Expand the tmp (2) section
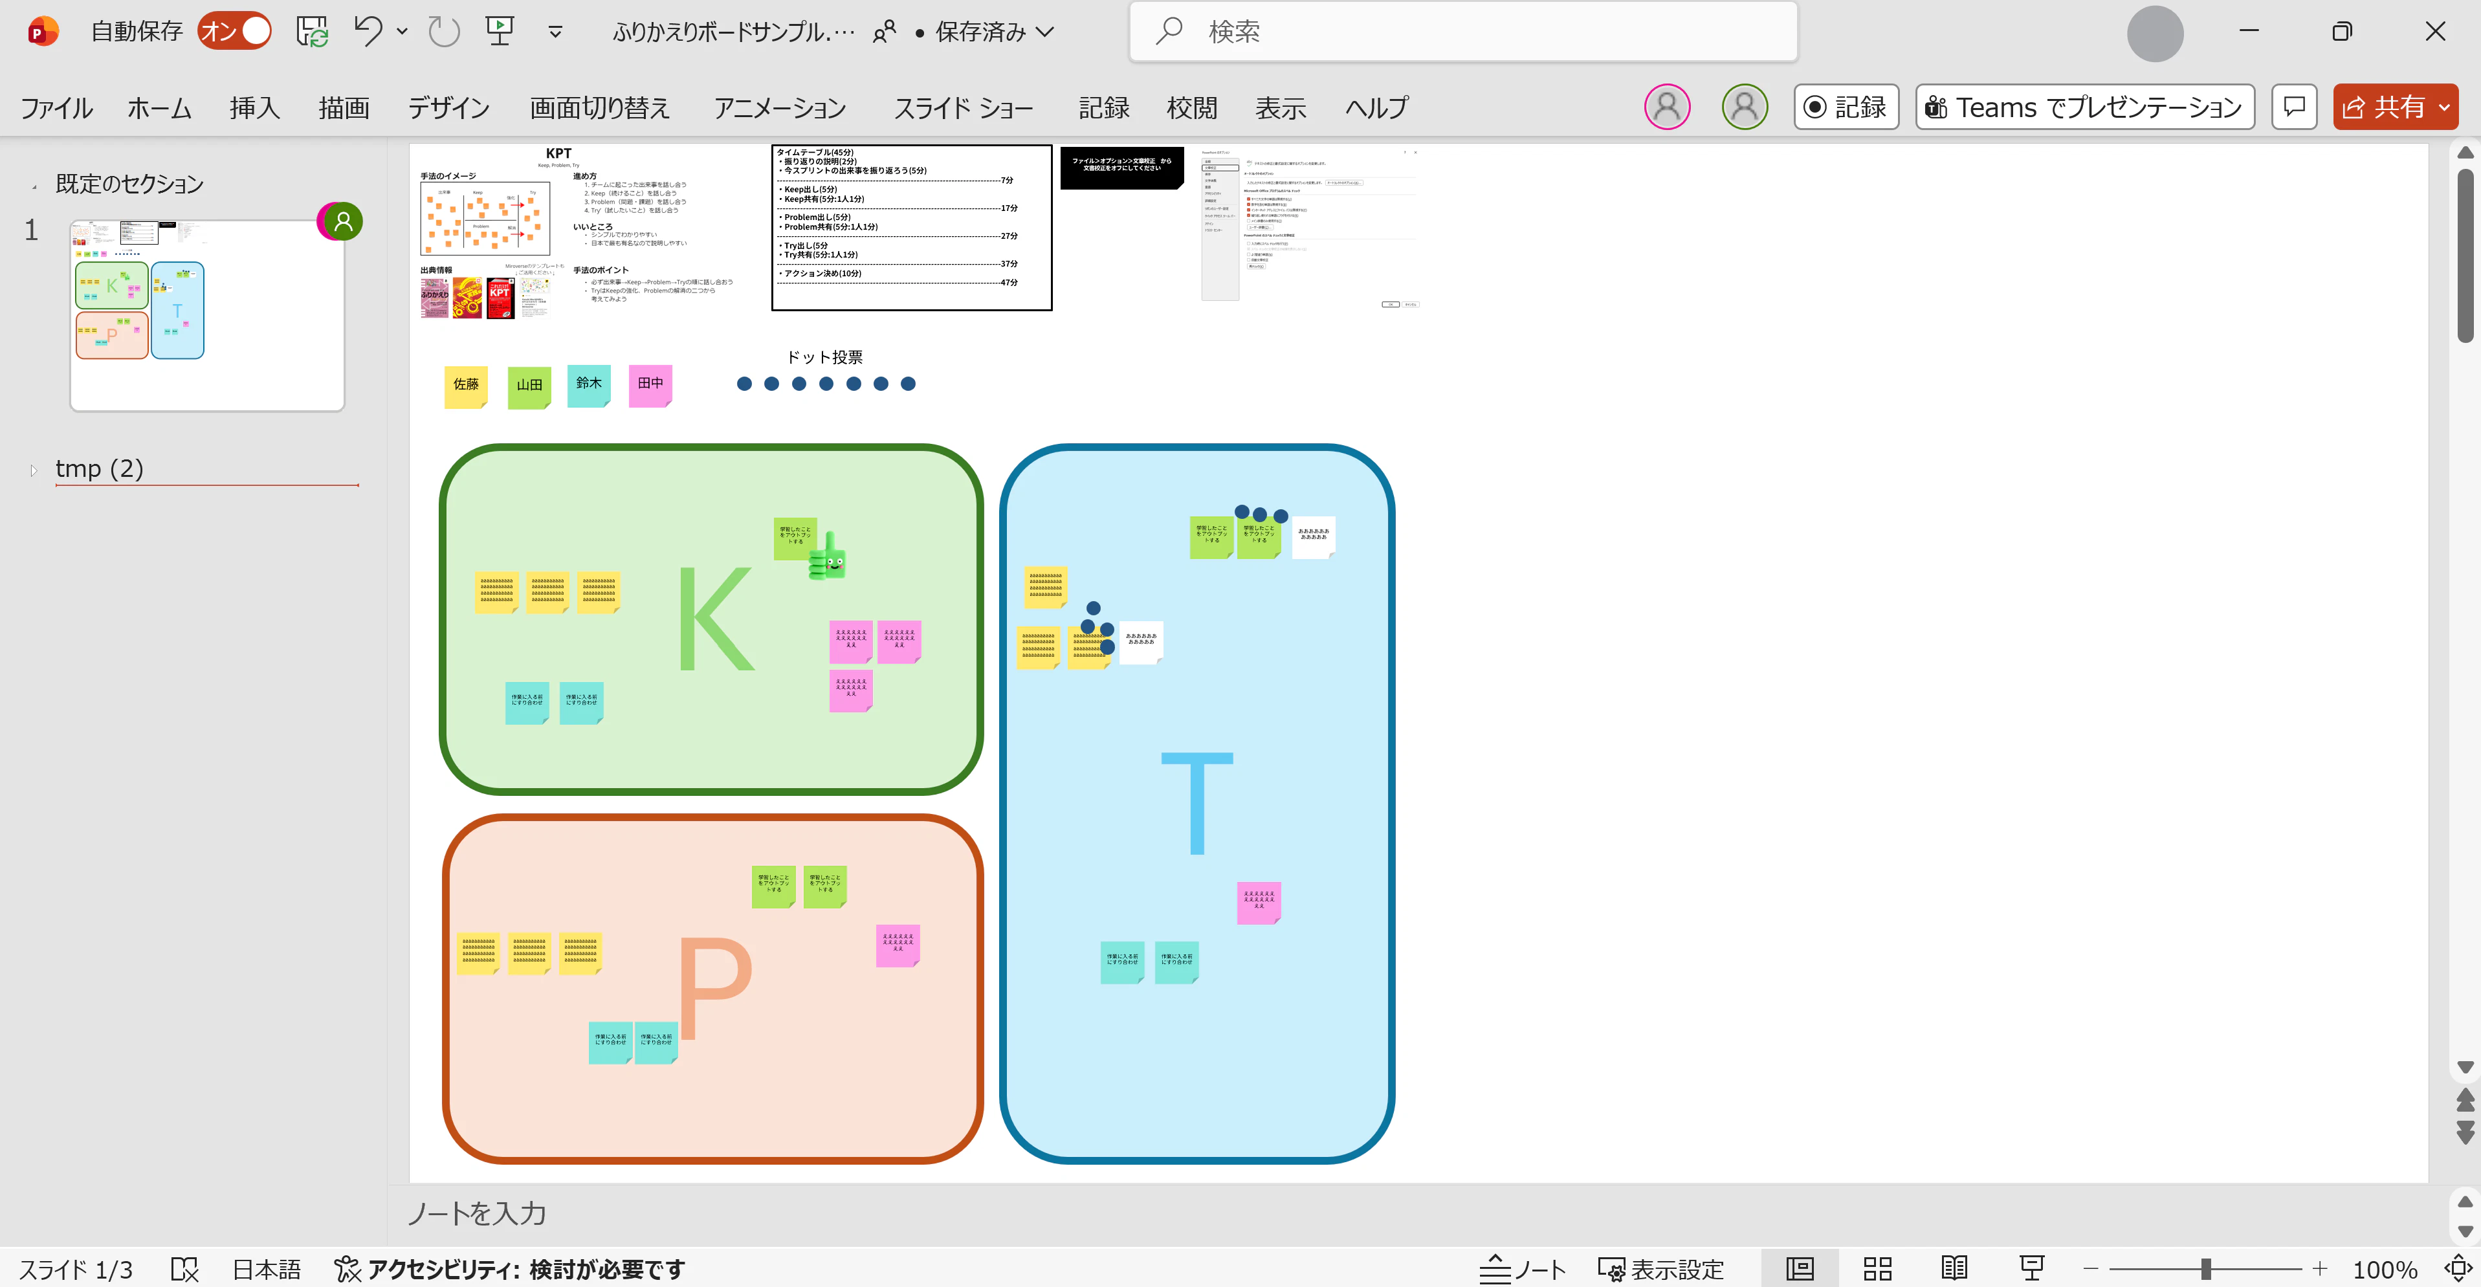Screen dimensions: 2481x1287 click(x=34, y=471)
